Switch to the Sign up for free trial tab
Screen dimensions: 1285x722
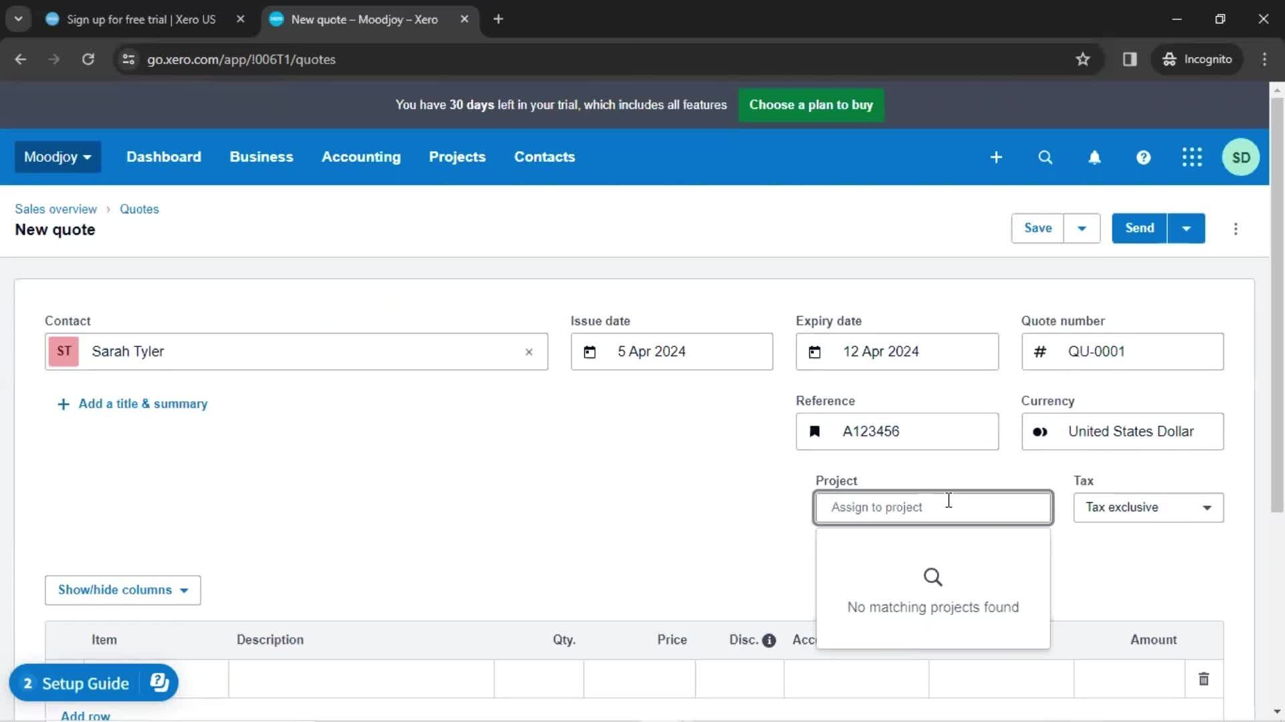coord(141,19)
